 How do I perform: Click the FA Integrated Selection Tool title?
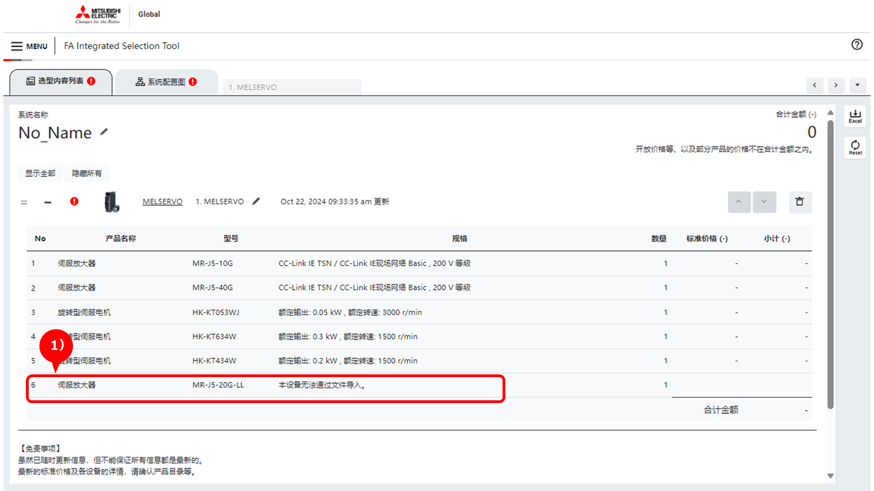(x=122, y=46)
